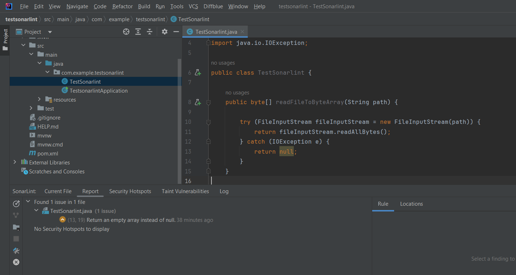516x275 pixels.
Task: Click 'No Security Hotspots to display' text
Action: (x=72, y=229)
